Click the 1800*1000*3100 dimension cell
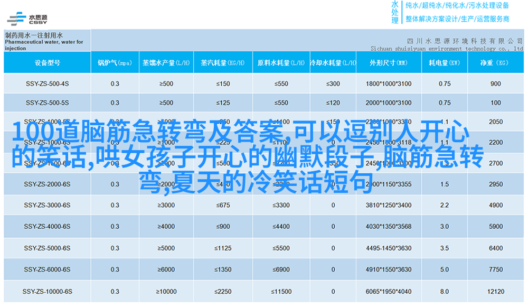The image size is (528, 307). click(x=388, y=83)
